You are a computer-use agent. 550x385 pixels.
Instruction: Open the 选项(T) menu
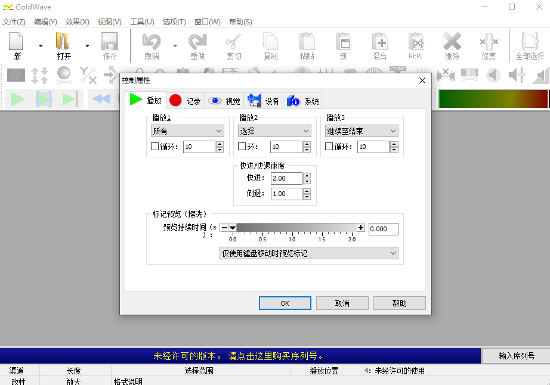174,22
